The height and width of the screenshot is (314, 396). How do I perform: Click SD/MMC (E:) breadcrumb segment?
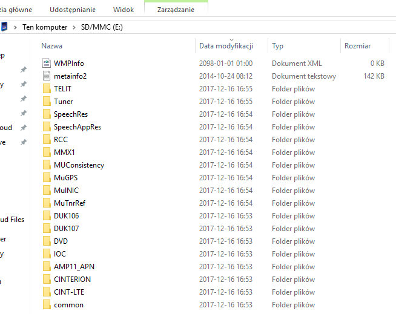(102, 27)
